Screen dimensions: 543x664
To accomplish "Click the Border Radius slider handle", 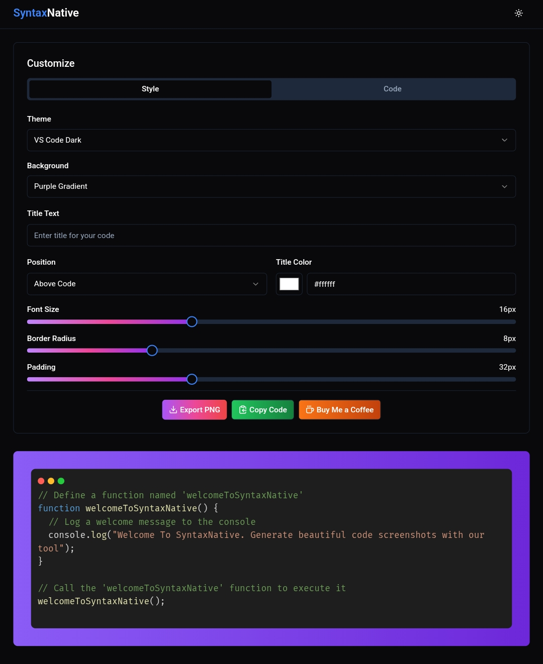I will point(152,351).
